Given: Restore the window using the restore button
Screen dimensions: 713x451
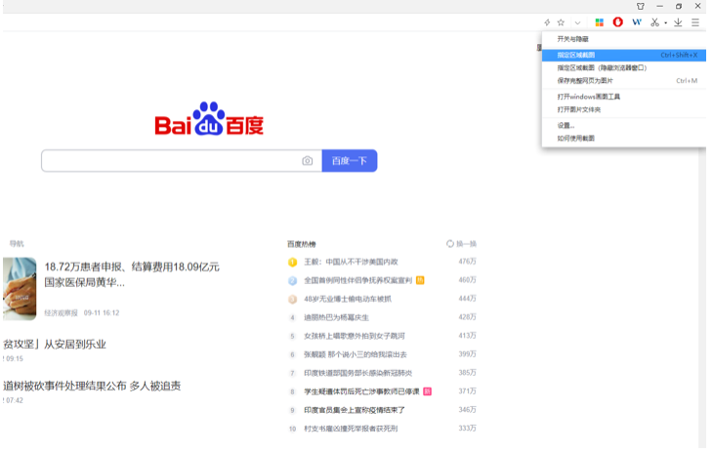Looking at the screenshot, I should [x=679, y=7].
